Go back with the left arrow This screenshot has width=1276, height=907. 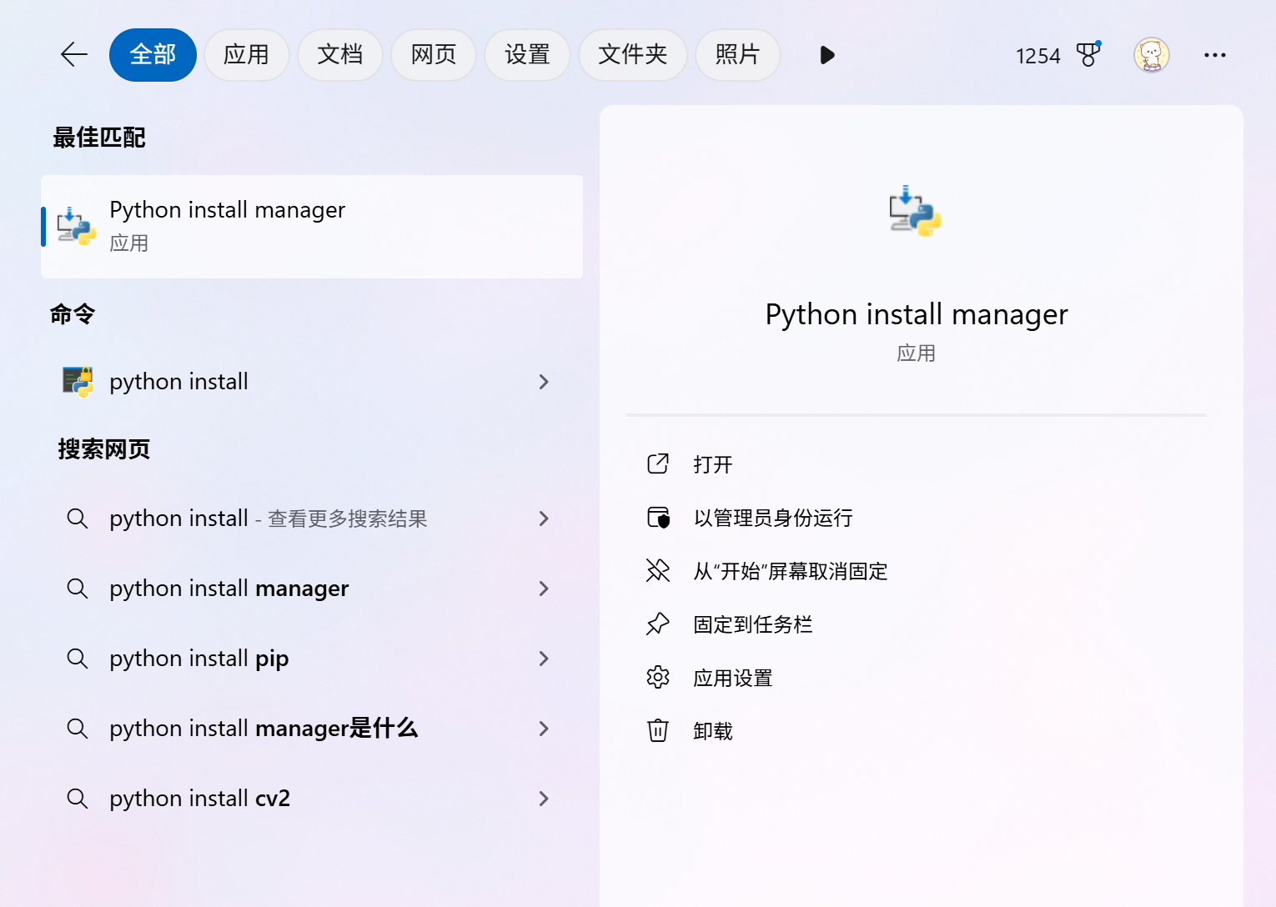tap(74, 55)
